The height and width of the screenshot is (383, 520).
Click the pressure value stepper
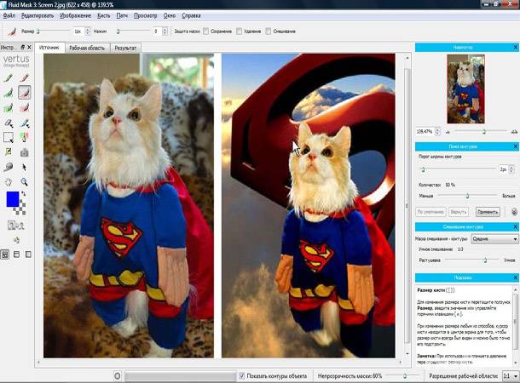click(165, 31)
